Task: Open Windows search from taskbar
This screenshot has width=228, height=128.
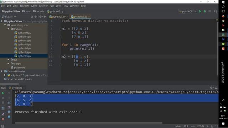Action: (223, 7)
